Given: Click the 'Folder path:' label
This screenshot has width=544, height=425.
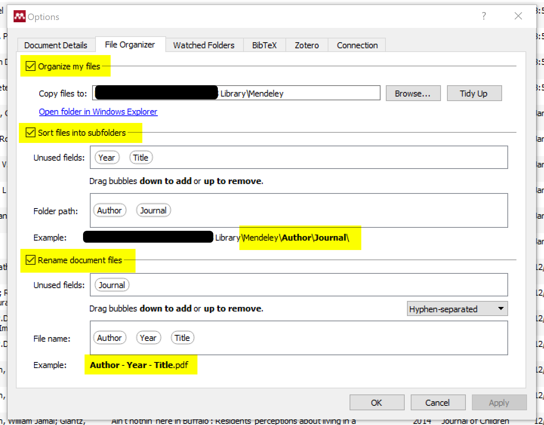Looking at the screenshot, I should 55,211.
